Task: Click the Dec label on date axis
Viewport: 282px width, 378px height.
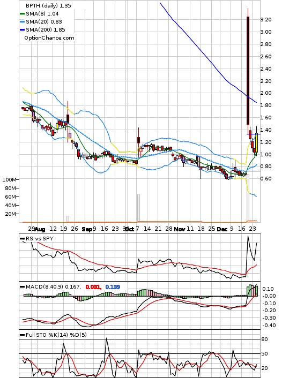Action: pyautogui.click(x=222, y=229)
